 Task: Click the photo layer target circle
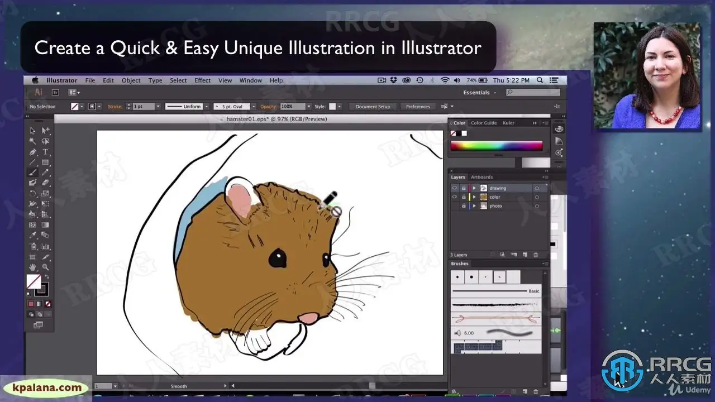(x=537, y=206)
